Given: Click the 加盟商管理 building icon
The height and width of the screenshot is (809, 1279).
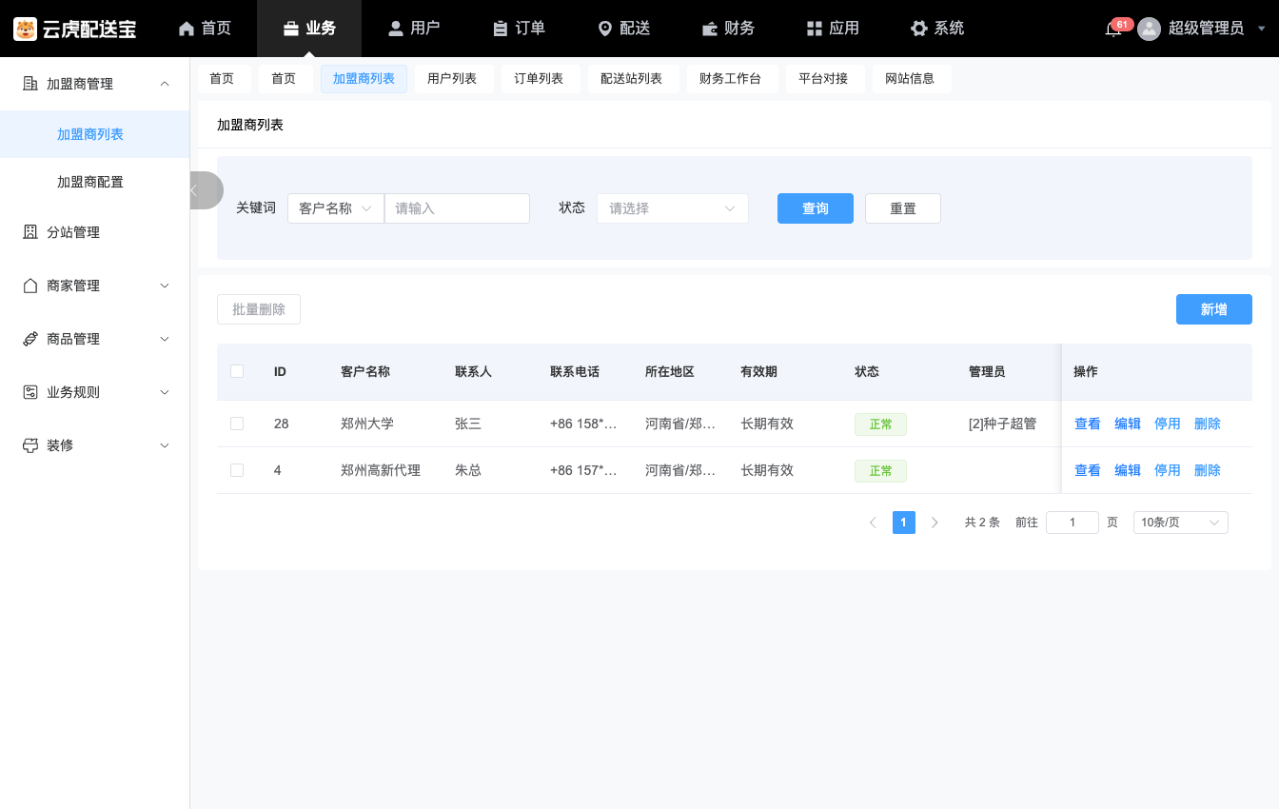Looking at the screenshot, I should click(x=30, y=84).
